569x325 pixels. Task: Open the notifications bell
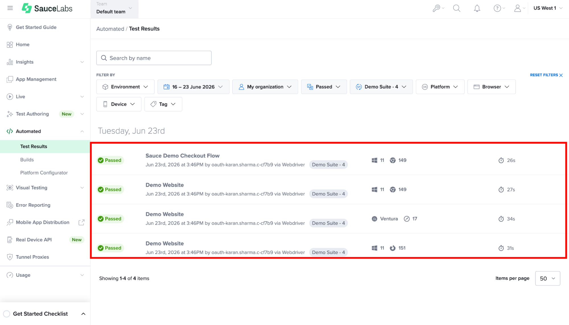pos(477,8)
